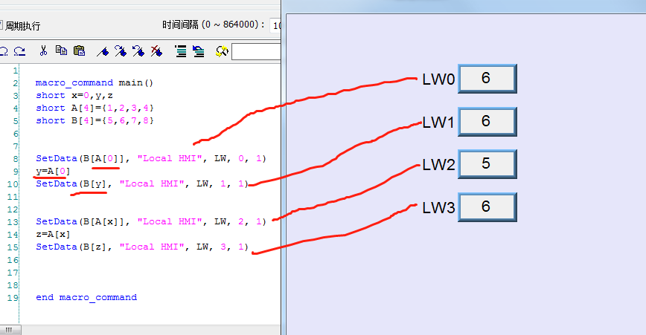Click the 时间间隔 interval input box
646x335 pixels.
pyautogui.click(x=276, y=25)
